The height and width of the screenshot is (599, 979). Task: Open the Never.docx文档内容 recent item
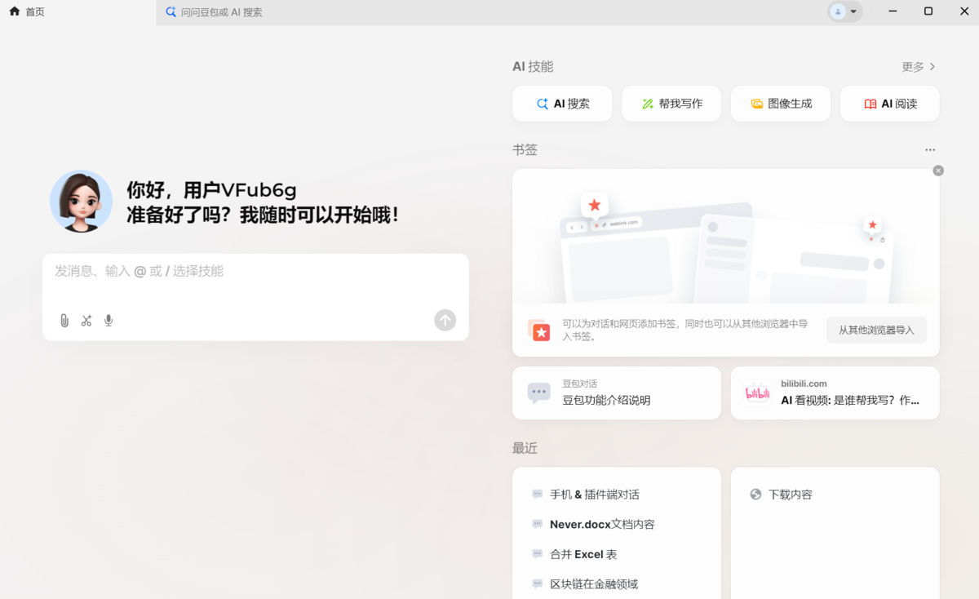point(604,523)
